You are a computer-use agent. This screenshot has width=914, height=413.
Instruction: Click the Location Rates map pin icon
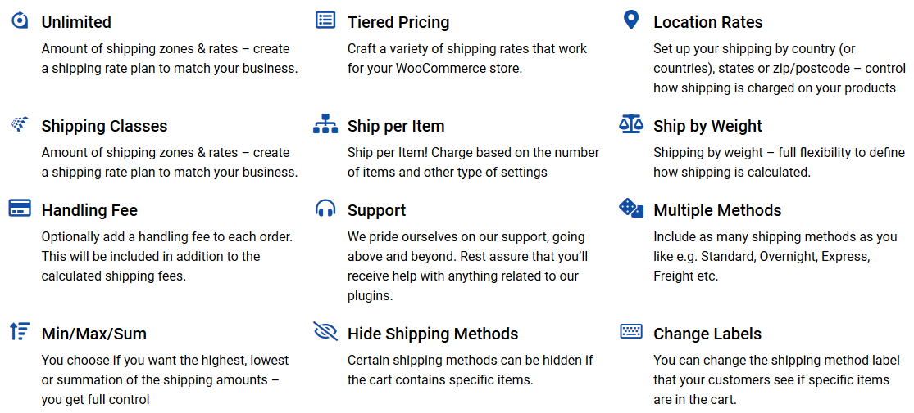click(630, 20)
